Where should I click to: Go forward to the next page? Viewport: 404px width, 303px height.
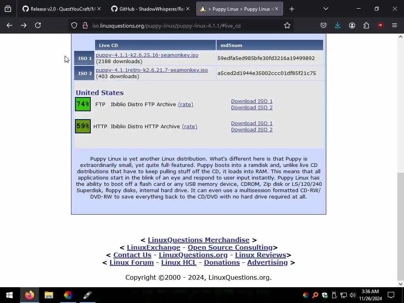(24, 25)
